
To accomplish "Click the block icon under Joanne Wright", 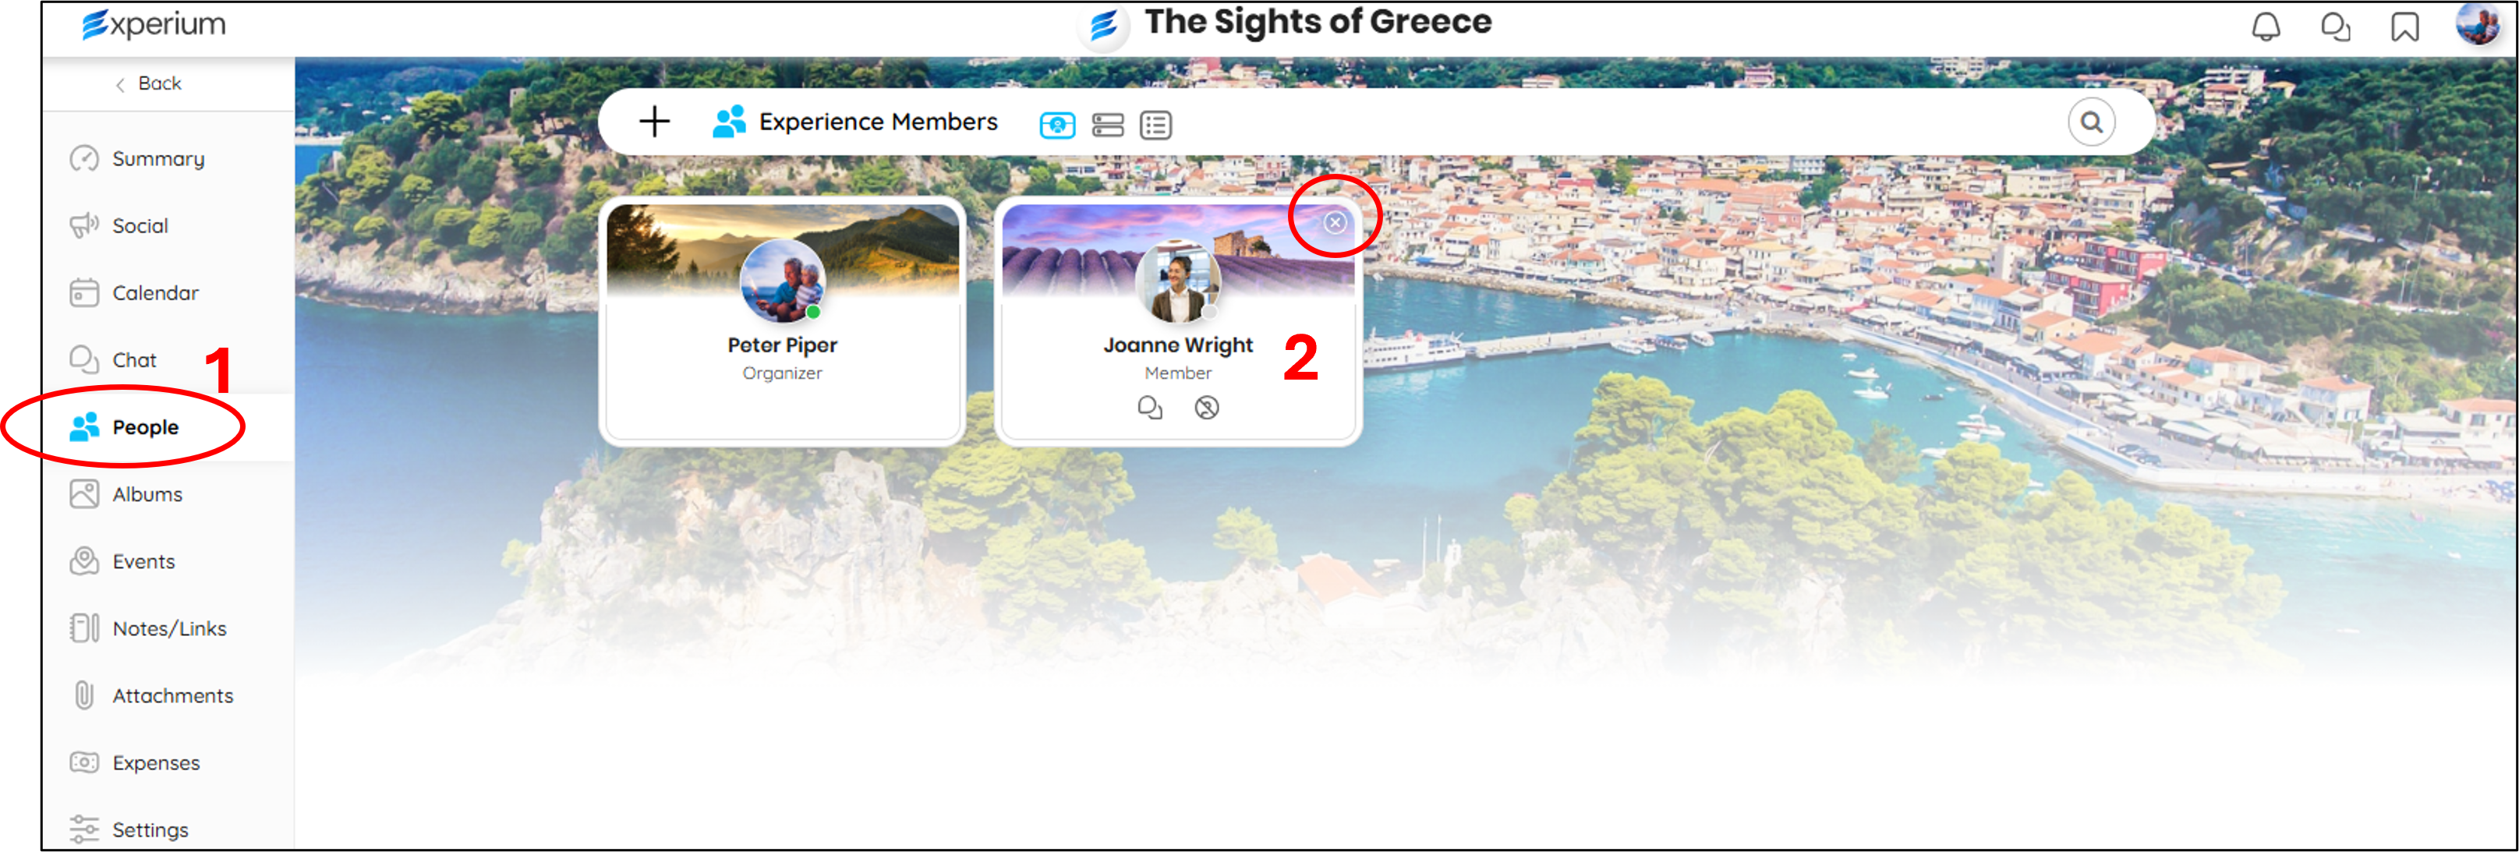I will click(x=1207, y=407).
